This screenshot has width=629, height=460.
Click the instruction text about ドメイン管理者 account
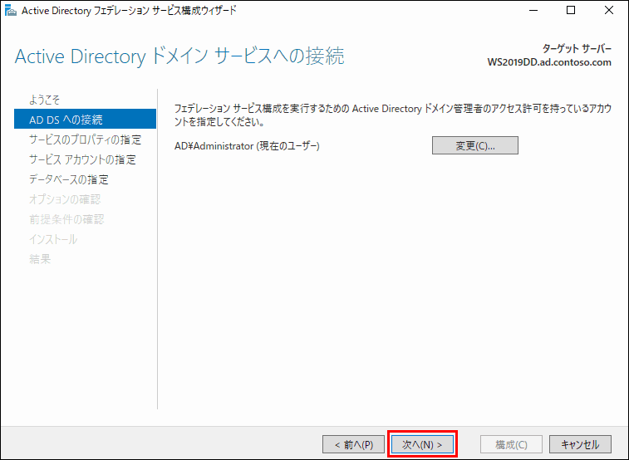[393, 115]
